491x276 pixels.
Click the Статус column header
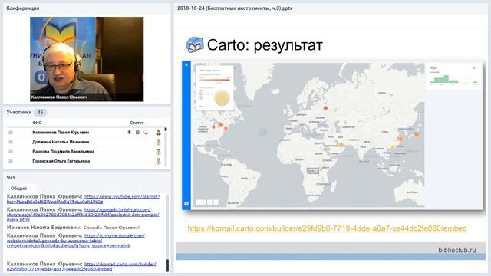[137, 123]
